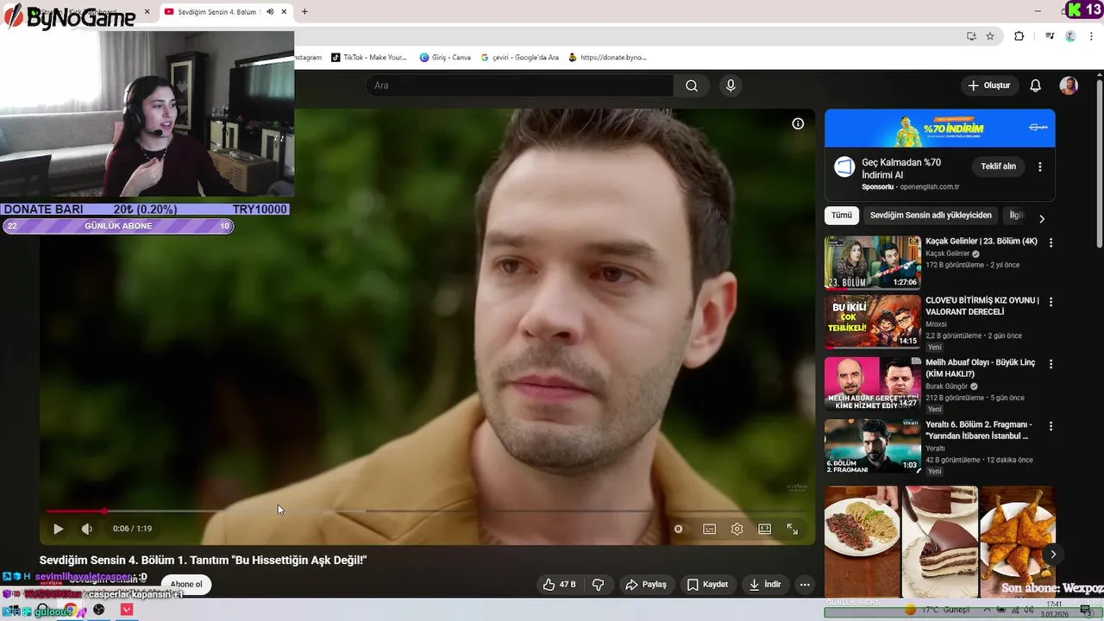
Task: Open the dark round taskbar app icon
Action: pyautogui.click(x=99, y=610)
